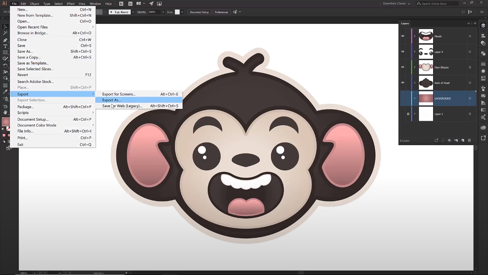Expand Layer 4 contents
The height and width of the screenshot is (275, 488).
tap(415, 52)
